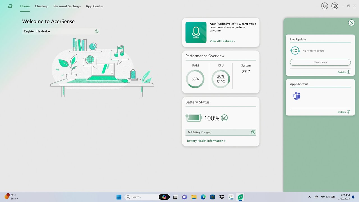The width and height of the screenshot is (359, 202).
Task: Go to the App Center tab
Action: pyautogui.click(x=95, y=6)
